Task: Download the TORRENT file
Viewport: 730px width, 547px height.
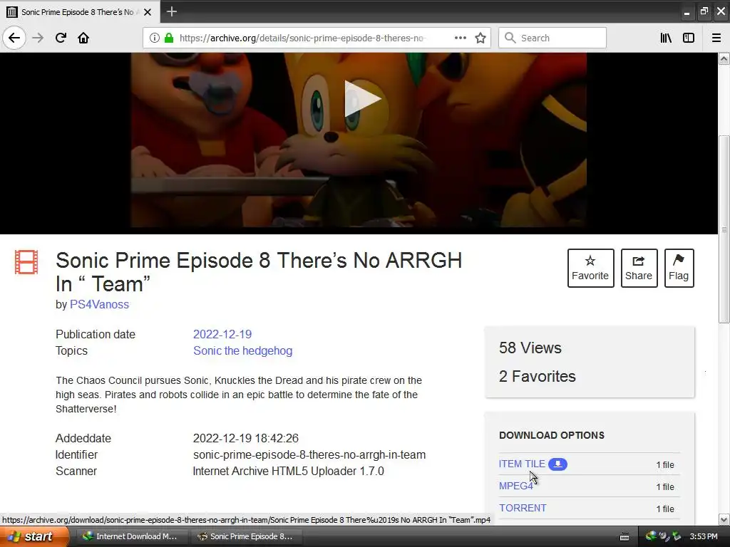Action: (523, 508)
